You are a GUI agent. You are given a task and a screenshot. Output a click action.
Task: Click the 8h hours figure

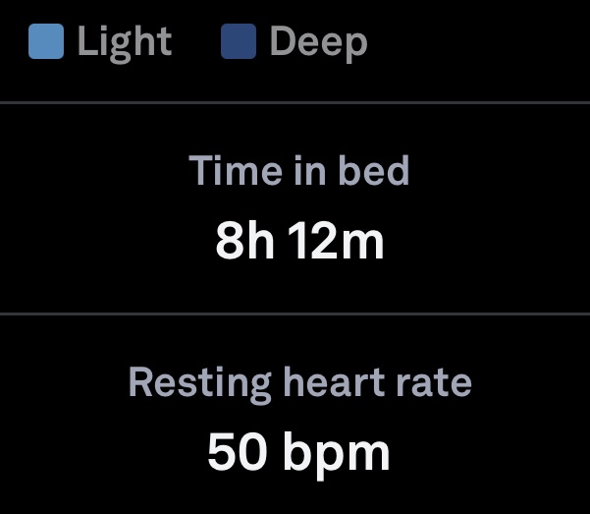244,241
